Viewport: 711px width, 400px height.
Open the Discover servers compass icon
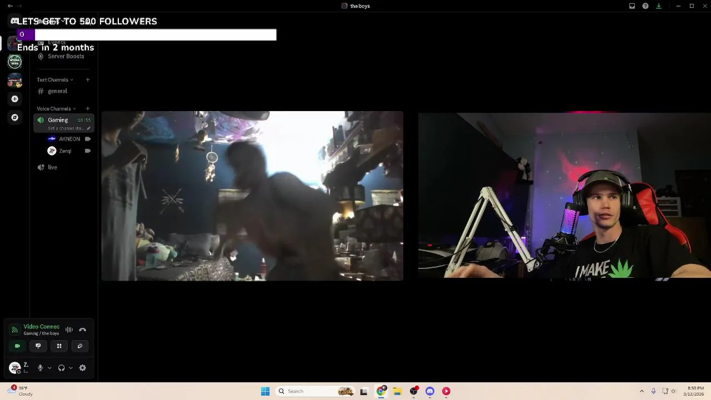15,118
